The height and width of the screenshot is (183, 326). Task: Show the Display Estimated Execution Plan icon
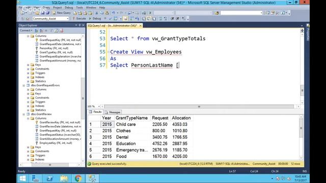click(x=116, y=18)
